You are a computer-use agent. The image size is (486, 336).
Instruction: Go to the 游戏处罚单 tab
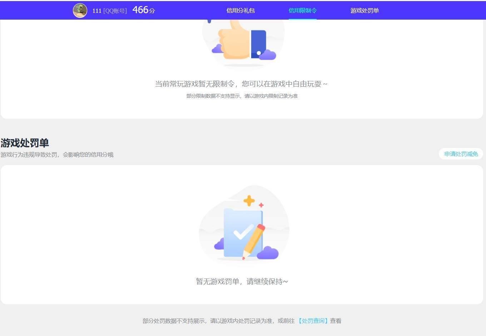[364, 11]
